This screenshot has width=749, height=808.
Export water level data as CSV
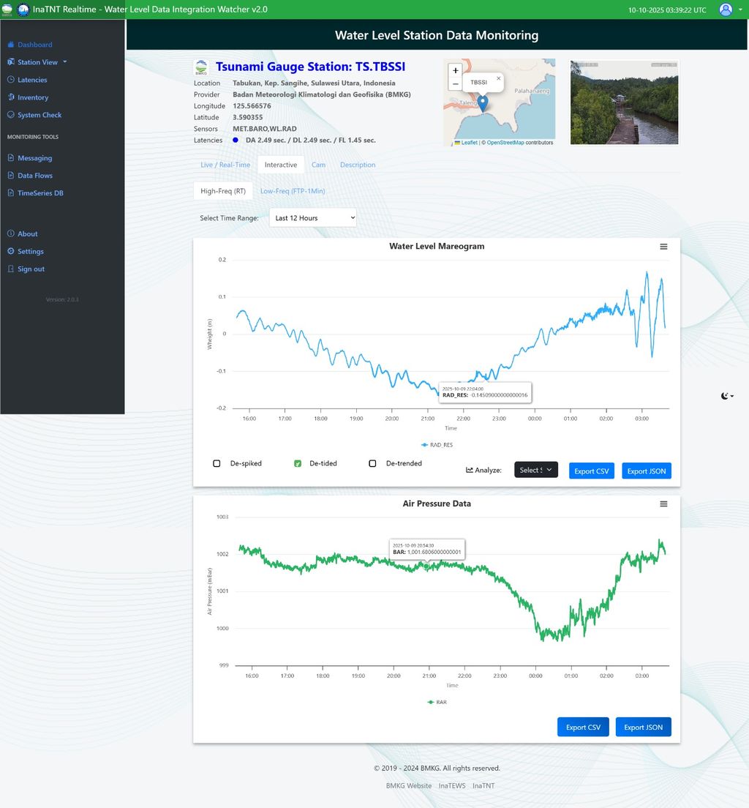591,471
